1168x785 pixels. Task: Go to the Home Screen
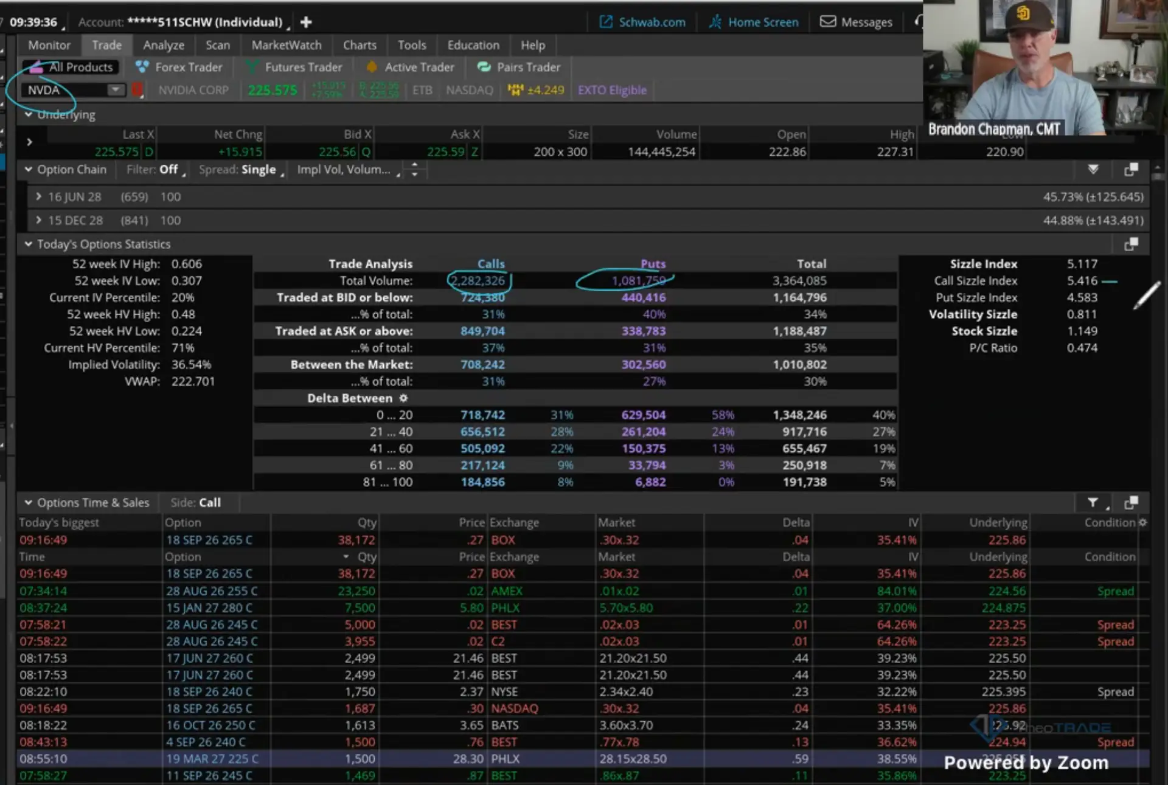point(753,22)
